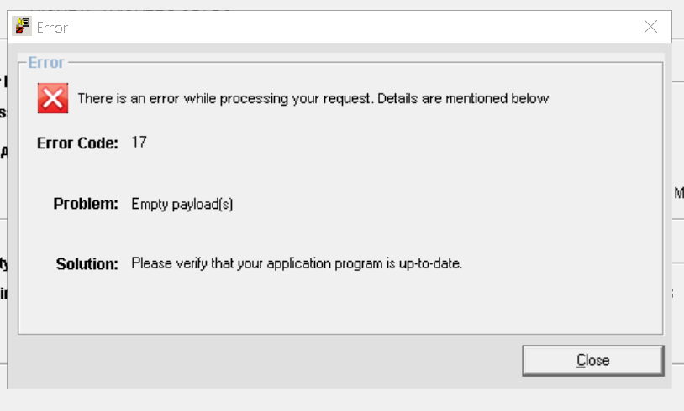This screenshot has width=684, height=411.
Task: Select the error code value 17
Action: click(x=139, y=143)
